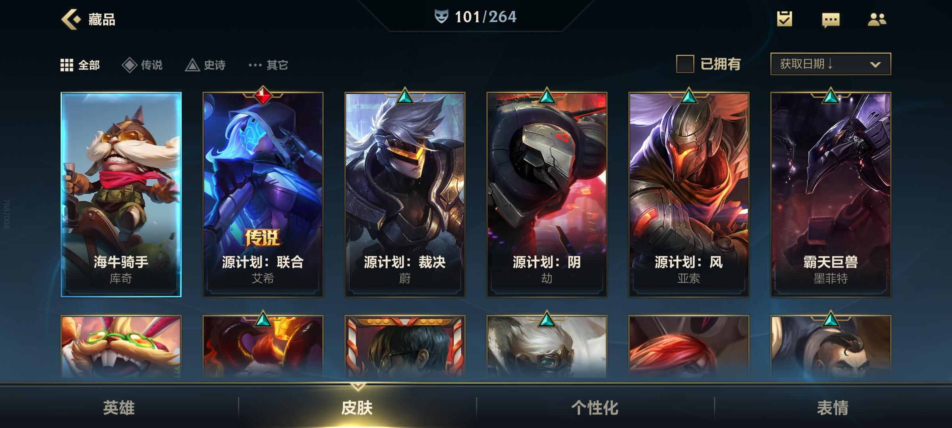Viewport: 952px width, 428px height.
Task: Switch to the 个性化 tab
Action: click(595, 408)
